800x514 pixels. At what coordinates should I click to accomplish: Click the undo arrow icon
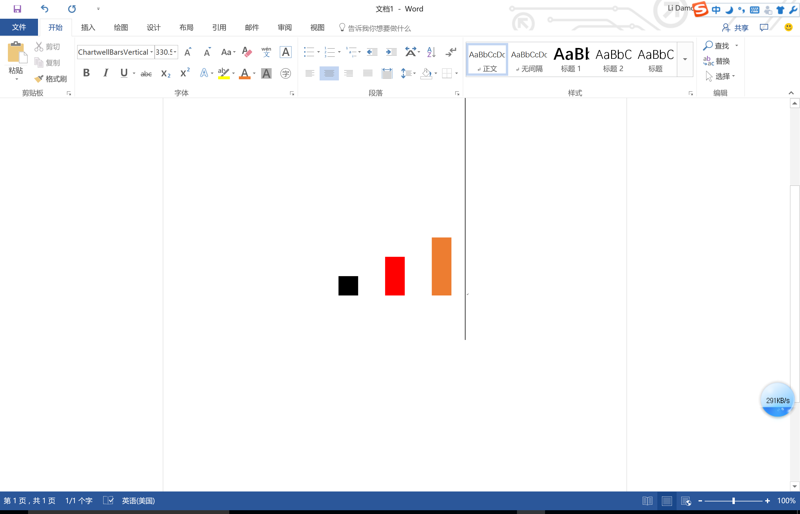click(45, 9)
